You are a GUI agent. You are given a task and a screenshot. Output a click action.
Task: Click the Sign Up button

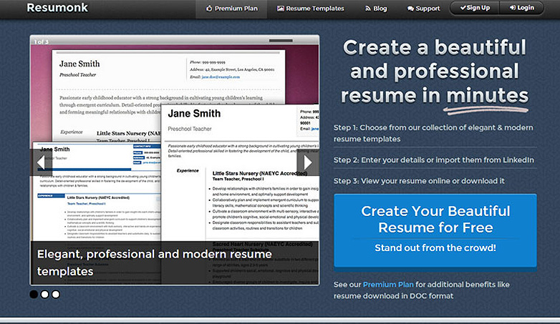pos(475,8)
